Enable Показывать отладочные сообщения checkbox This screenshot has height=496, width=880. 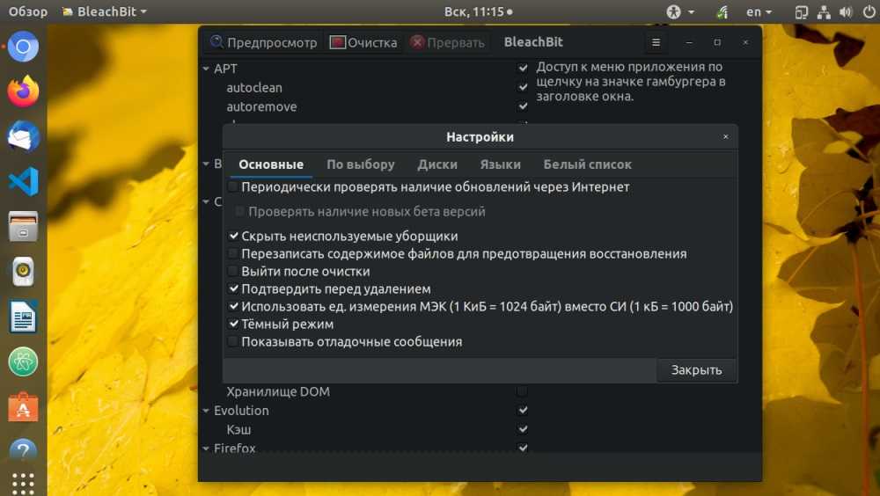233,342
